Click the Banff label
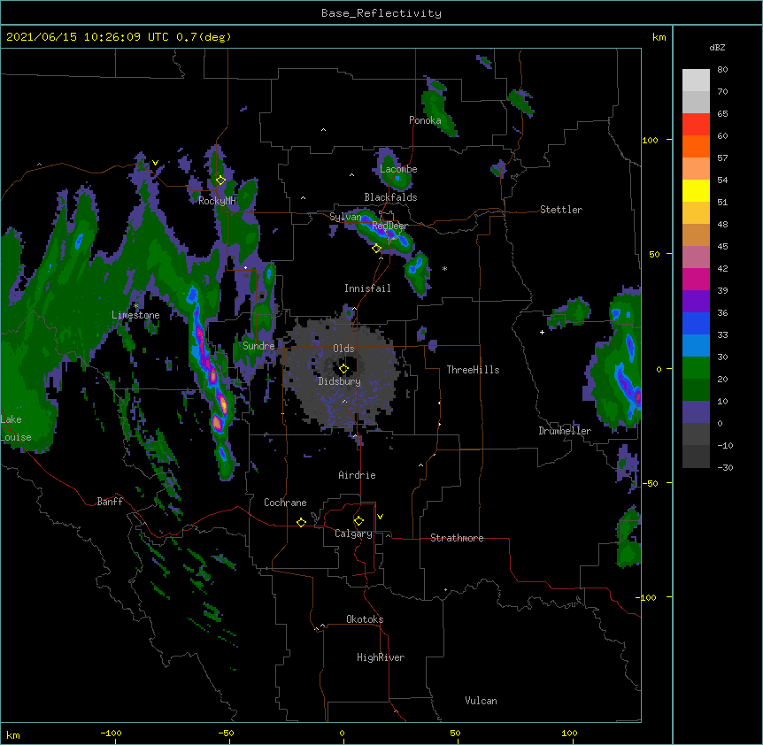 tap(110, 502)
